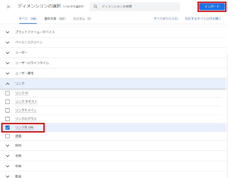
Task: Collapse the リンク section chevron
Action: point(8,84)
